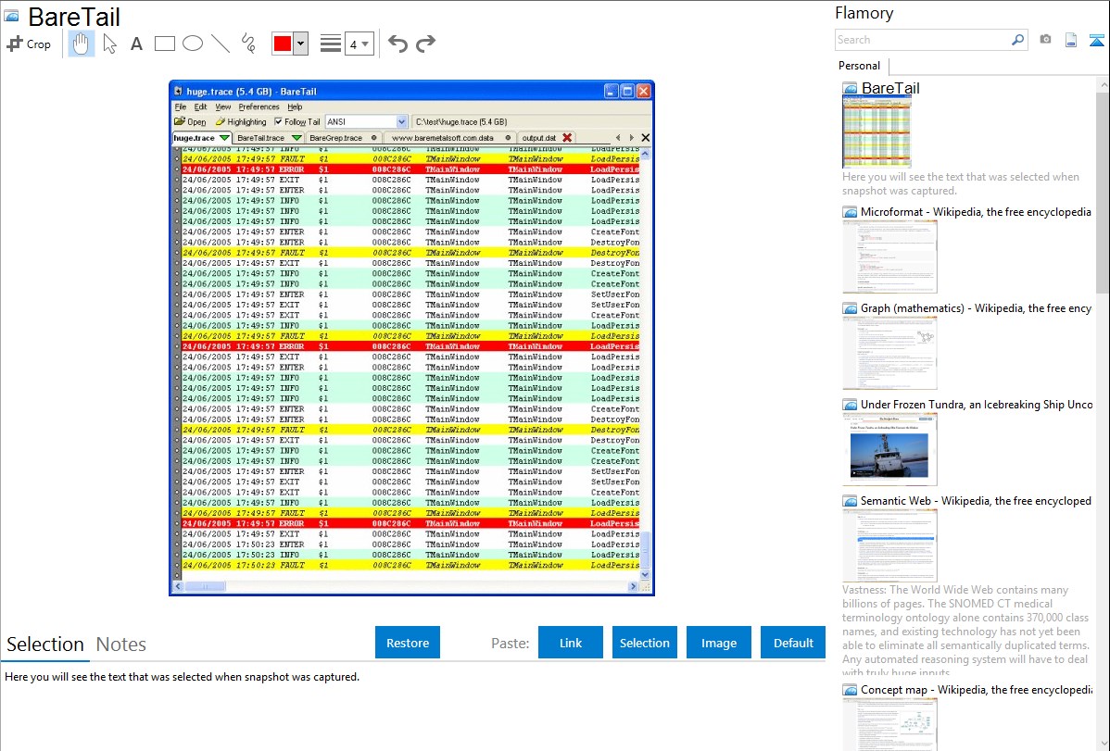Open BareTail's Edit menu

point(200,106)
